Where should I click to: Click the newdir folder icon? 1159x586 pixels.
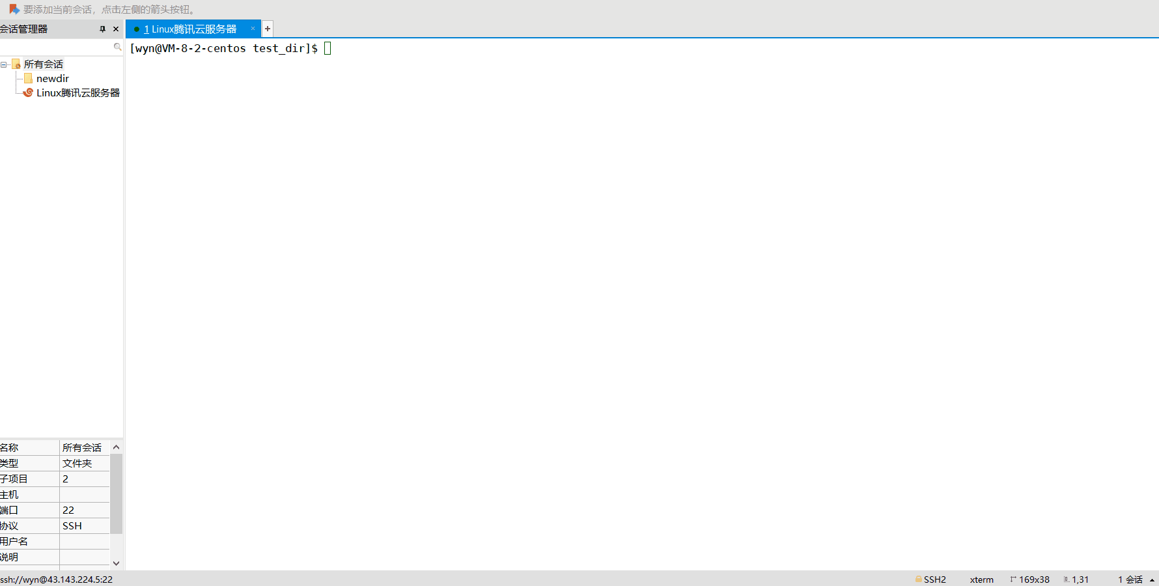(28, 78)
